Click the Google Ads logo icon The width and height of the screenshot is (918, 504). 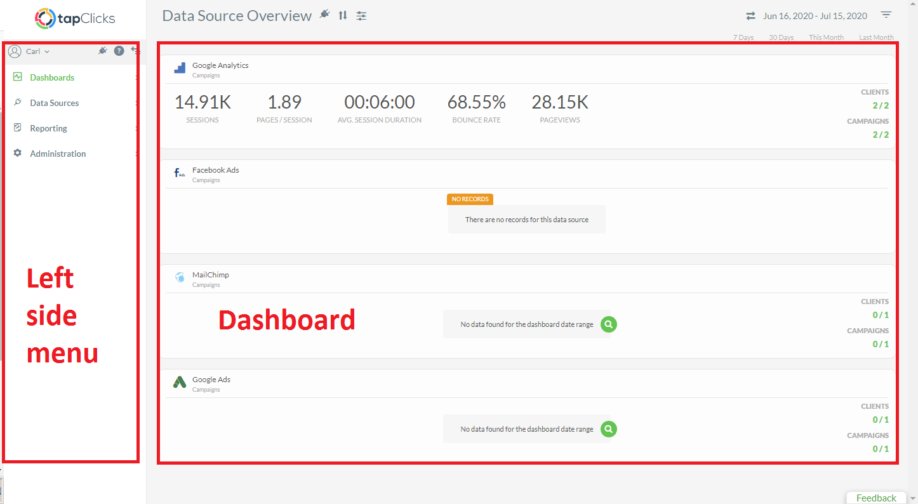tap(180, 382)
